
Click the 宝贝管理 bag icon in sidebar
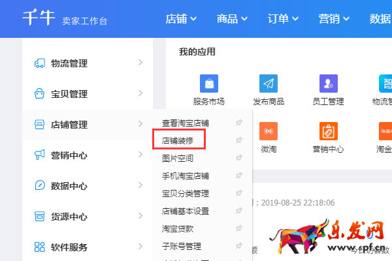[x=39, y=94]
